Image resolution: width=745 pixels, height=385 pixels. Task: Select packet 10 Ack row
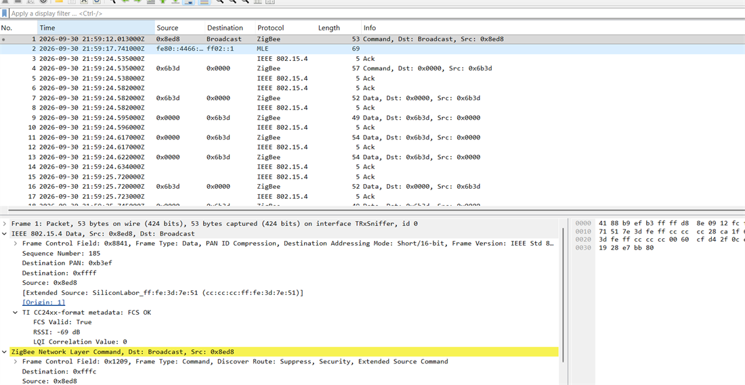click(372, 127)
